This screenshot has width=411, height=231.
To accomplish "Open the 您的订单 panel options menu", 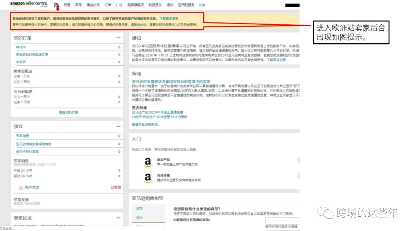I will click(x=118, y=38).
